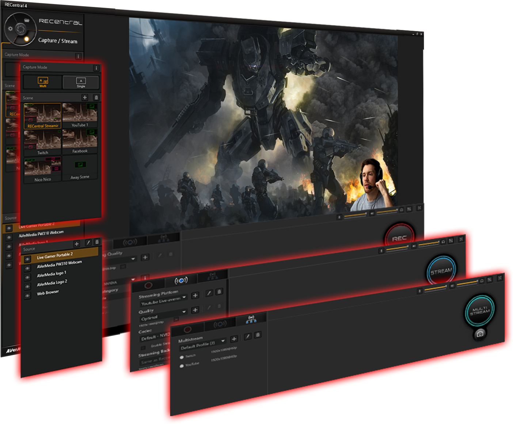This screenshot has height=424, width=513.
Task: Toggle the eye for PW310 Webcam in the main window
Action: pyautogui.click(x=9, y=238)
